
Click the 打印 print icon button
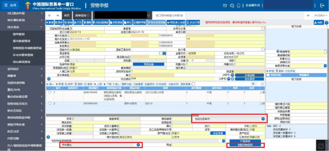(x=78, y=22)
